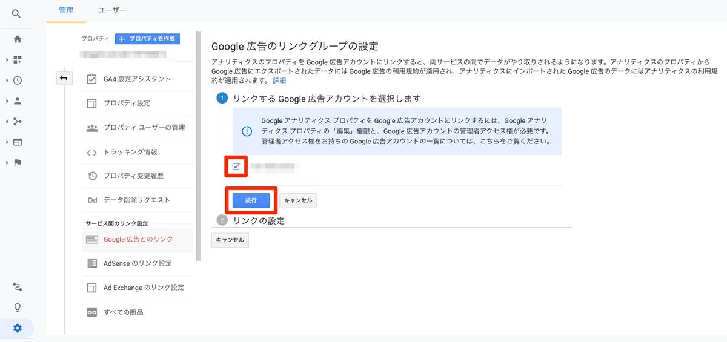Click the search magnifier icon
This screenshot has width=727, height=342.
[16, 13]
